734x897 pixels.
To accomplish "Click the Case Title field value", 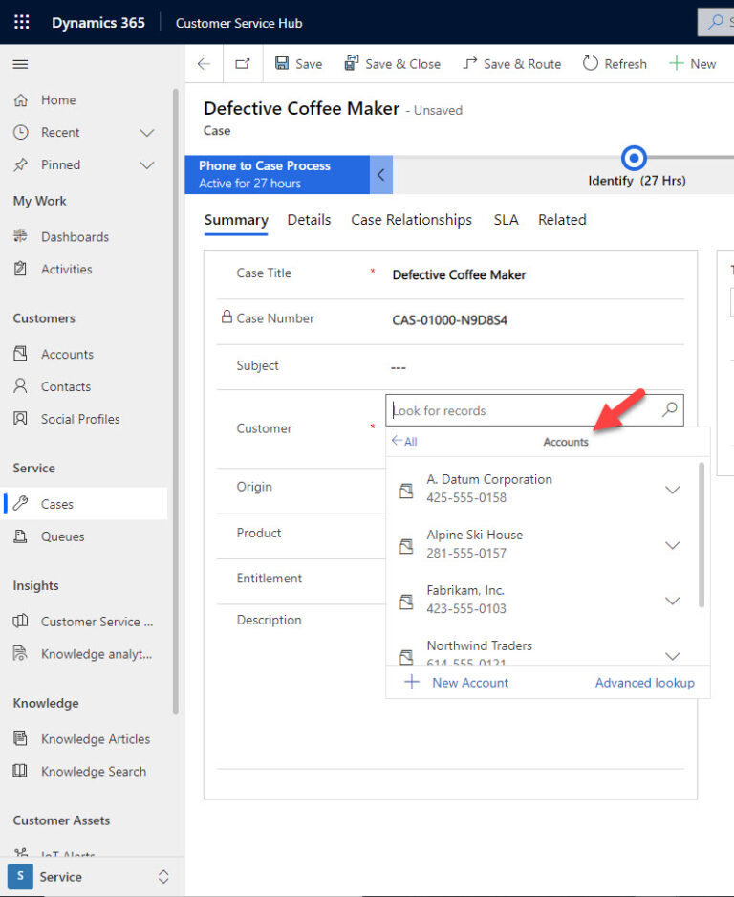I will pos(459,275).
